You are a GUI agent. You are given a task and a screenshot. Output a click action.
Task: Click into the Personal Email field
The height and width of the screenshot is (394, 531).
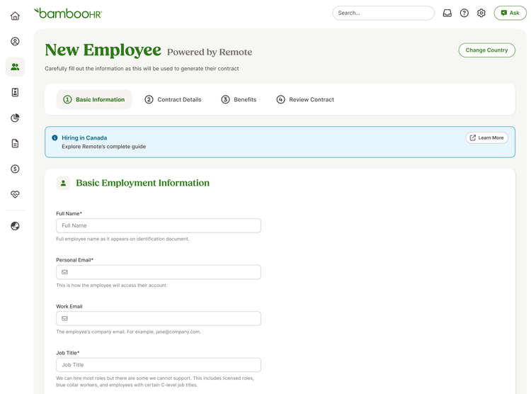[159, 272]
